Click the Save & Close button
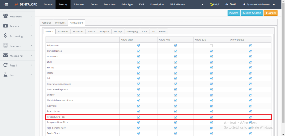This screenshot has width=285, height=136. (252, 13)
